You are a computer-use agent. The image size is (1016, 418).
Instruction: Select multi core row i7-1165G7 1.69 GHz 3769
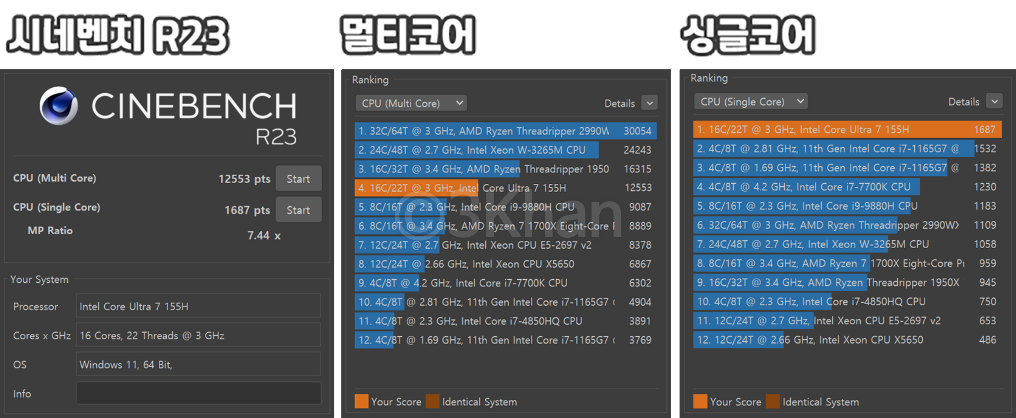506,340
